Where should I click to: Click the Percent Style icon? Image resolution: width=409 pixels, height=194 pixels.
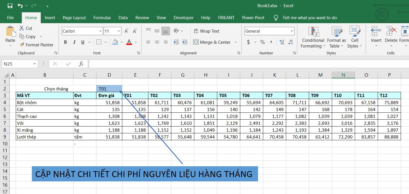click(262, 42)
